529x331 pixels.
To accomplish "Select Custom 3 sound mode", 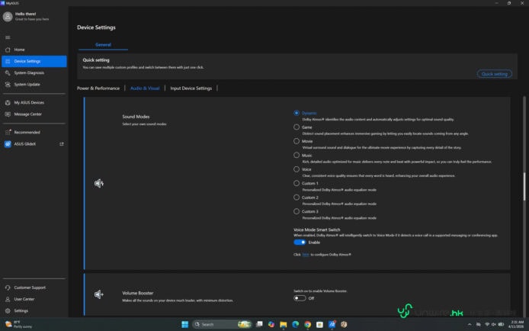I will pos(297,211).
